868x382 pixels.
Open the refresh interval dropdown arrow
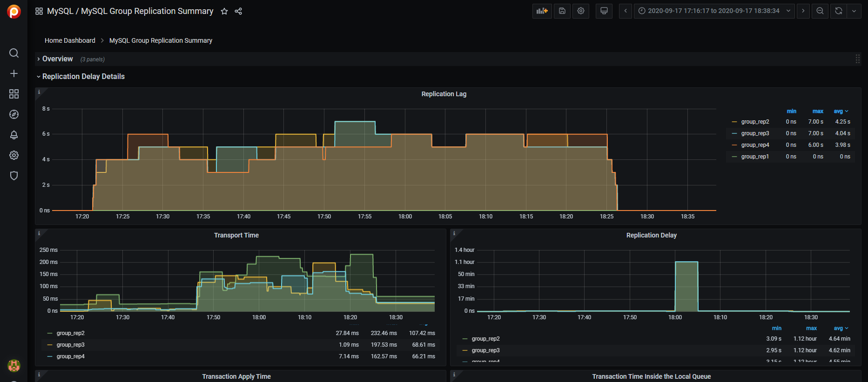click(854, 11)
